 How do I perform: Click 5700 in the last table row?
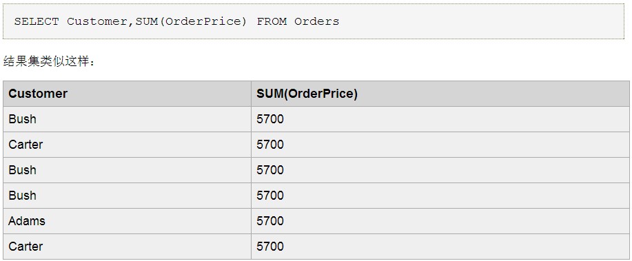pyautogui.click(x=270, y=246)
